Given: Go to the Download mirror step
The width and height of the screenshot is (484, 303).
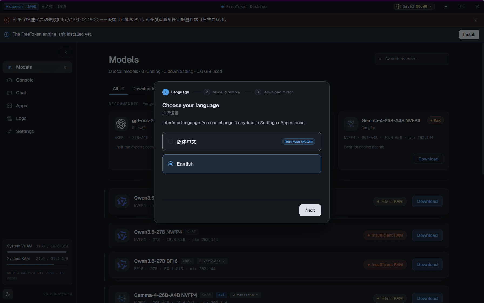Looking at the screenshot, I should point(274,92).
